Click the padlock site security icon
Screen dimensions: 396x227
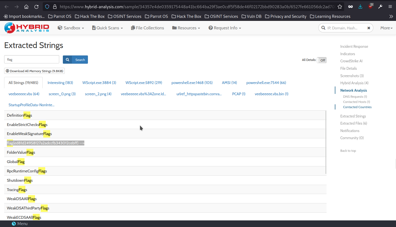click(55, 7)
